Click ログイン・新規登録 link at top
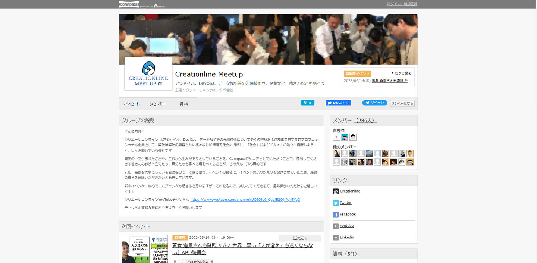This screenshot has height=263, width=537. point(402,4)
